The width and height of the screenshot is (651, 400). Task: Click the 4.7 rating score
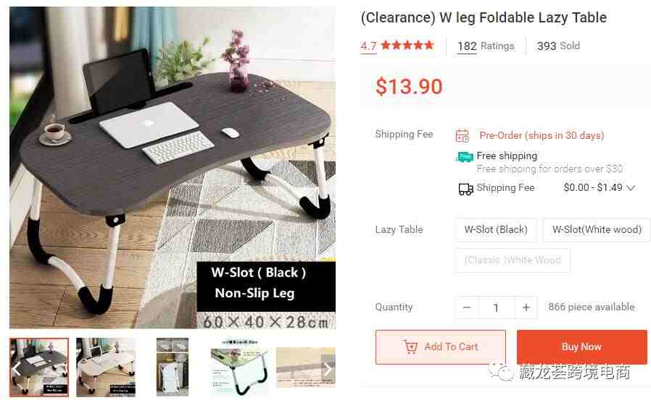[368, 46]
